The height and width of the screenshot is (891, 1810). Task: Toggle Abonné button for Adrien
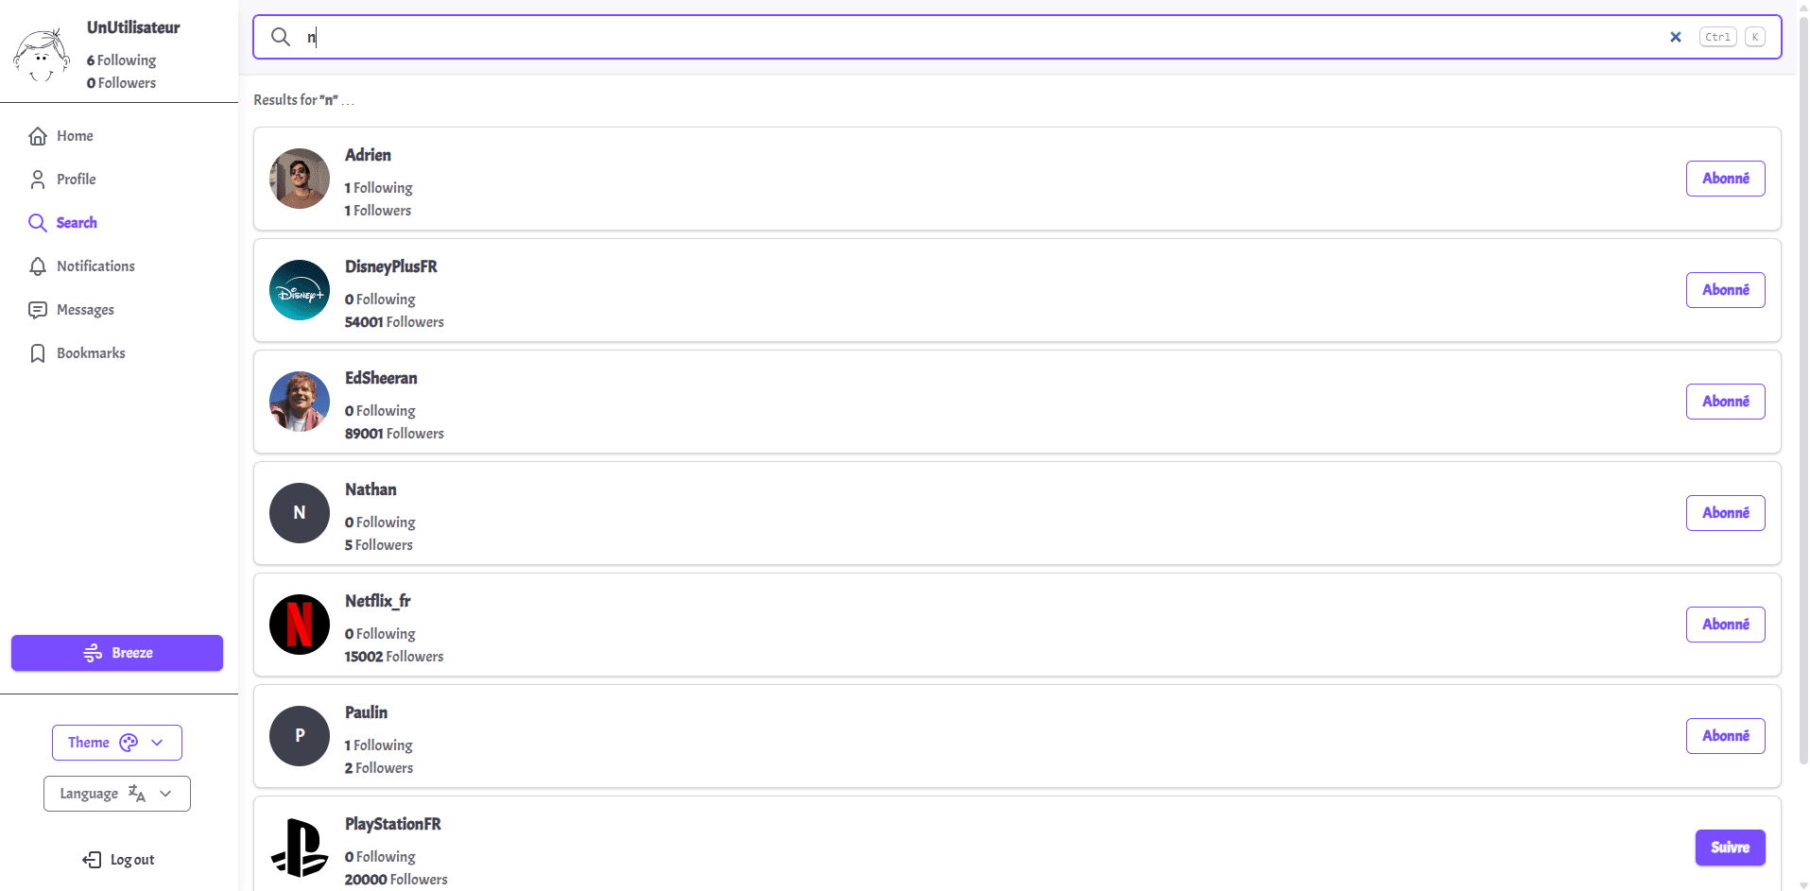pyautogui.click(x=1724, y=179)
